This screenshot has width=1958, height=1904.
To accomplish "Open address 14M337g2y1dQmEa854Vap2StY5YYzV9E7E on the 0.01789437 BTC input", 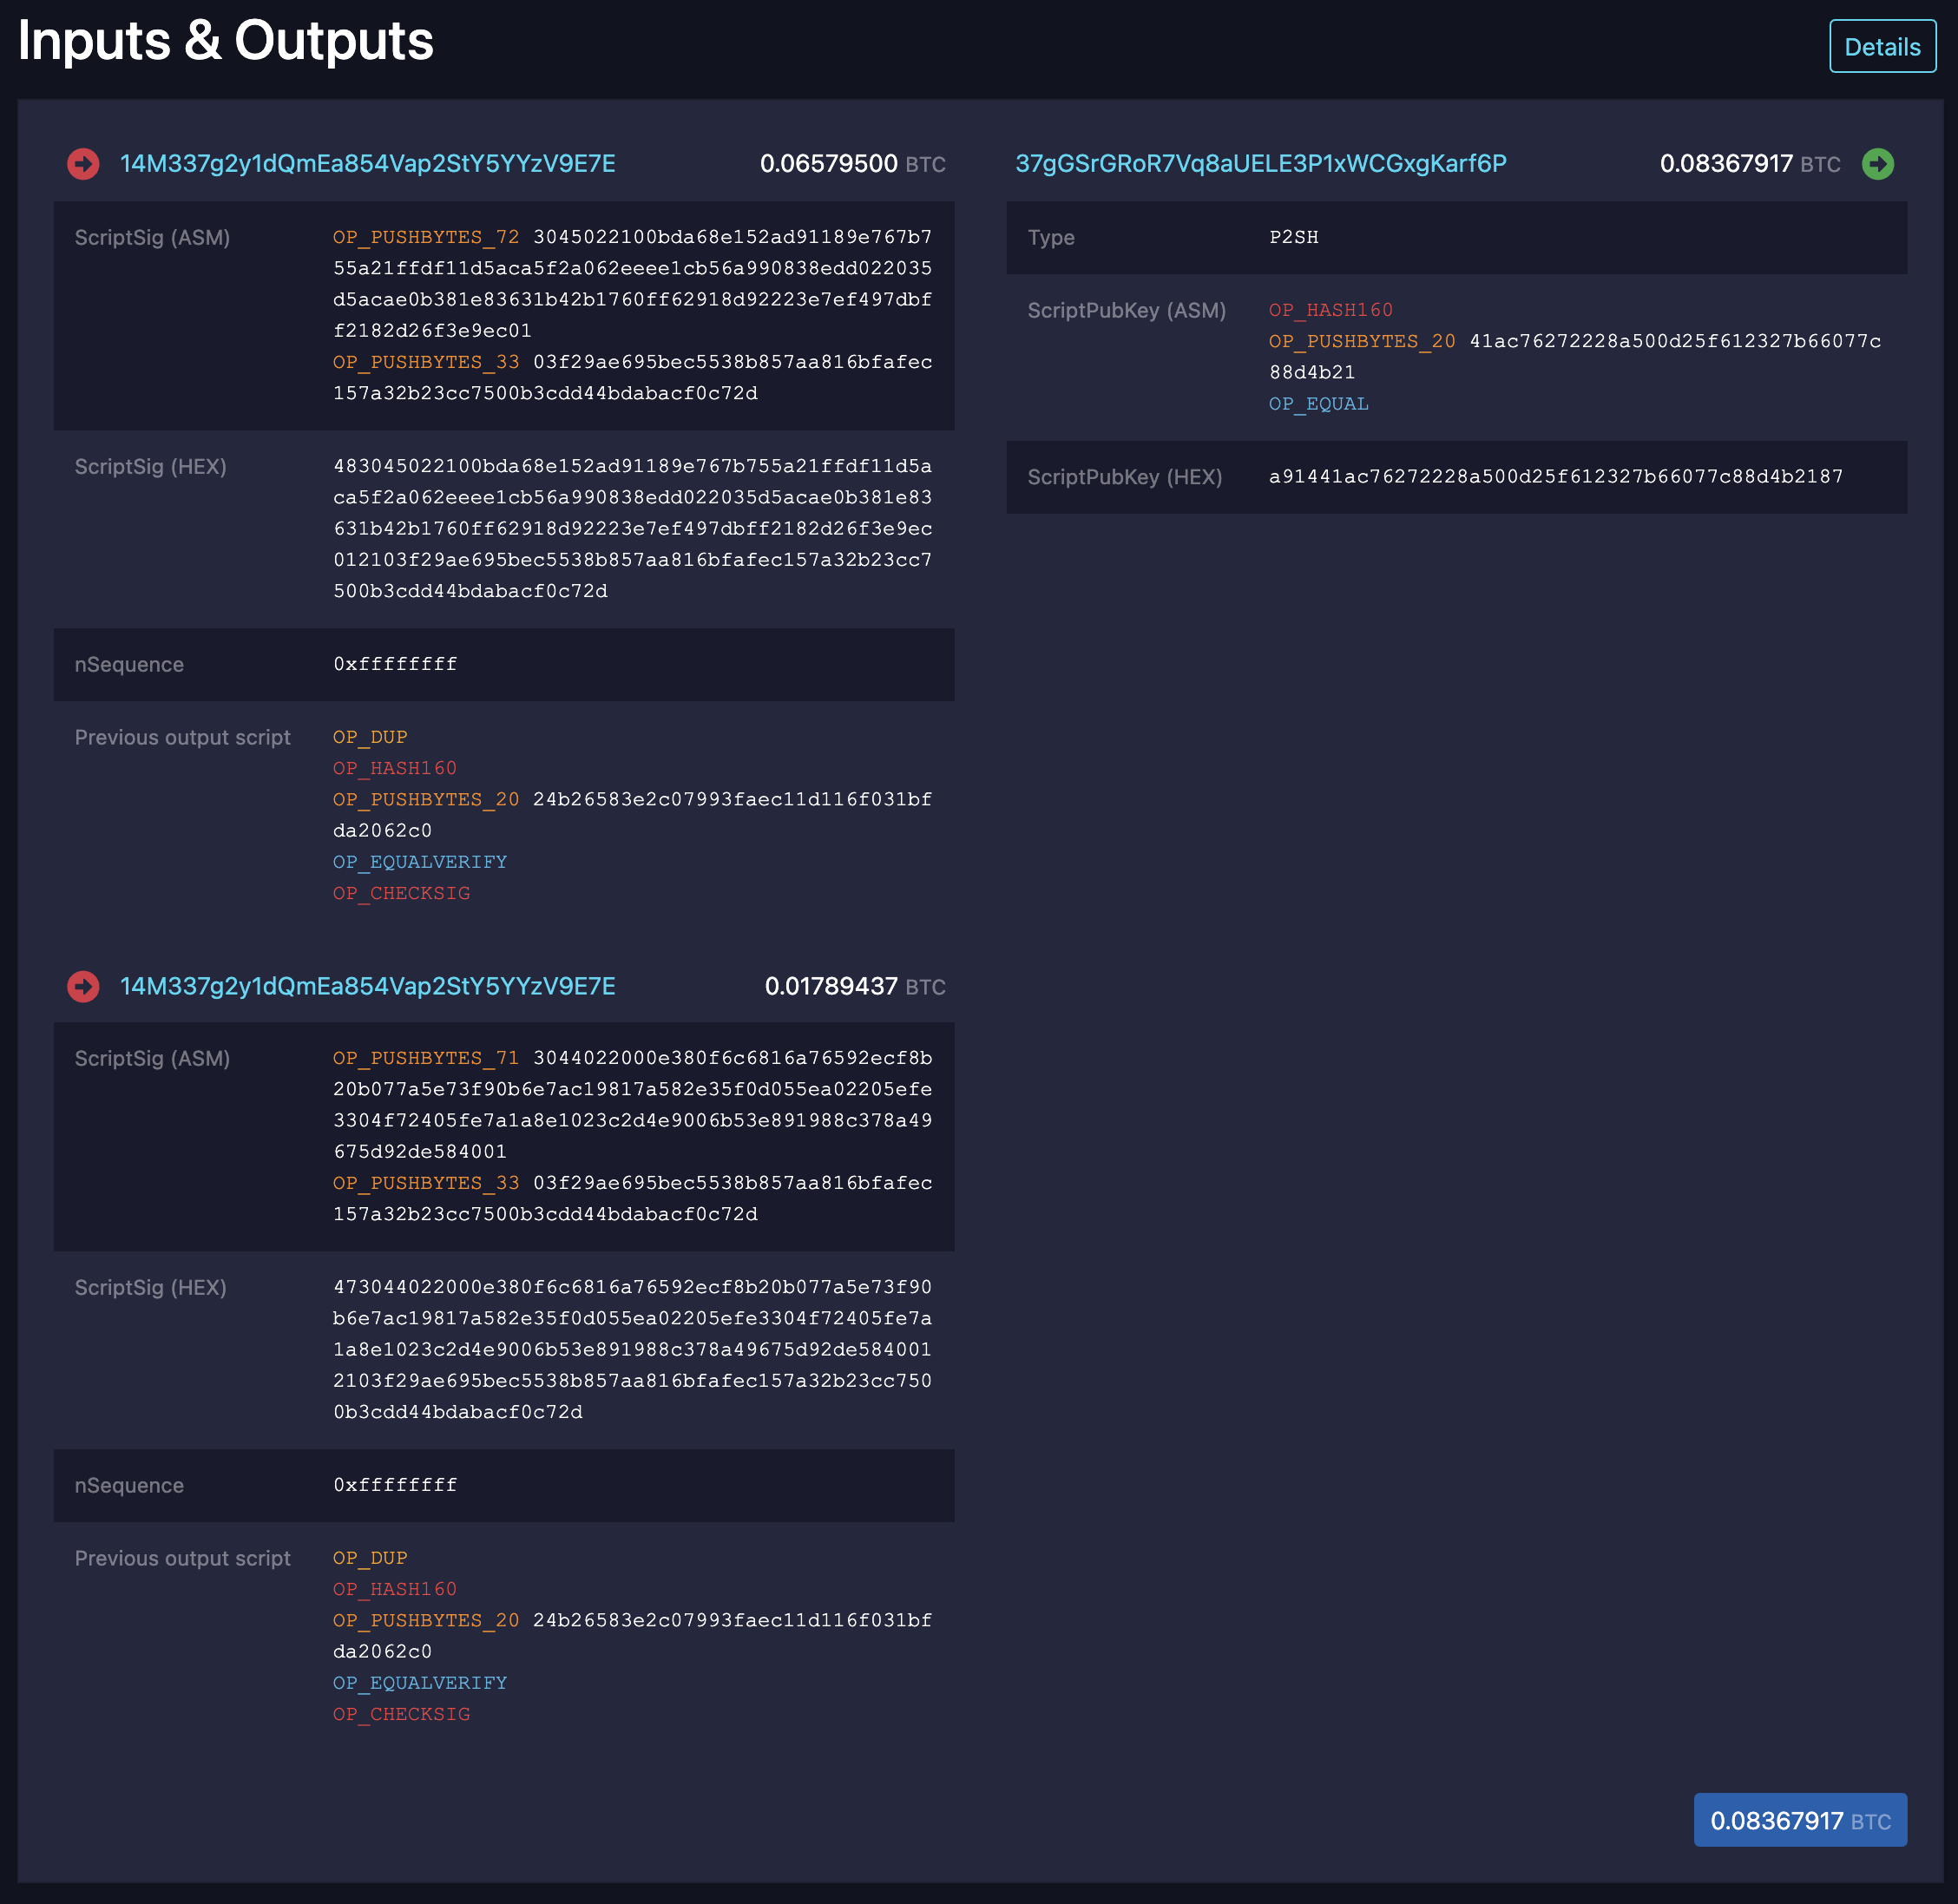I will coord(367,986).
